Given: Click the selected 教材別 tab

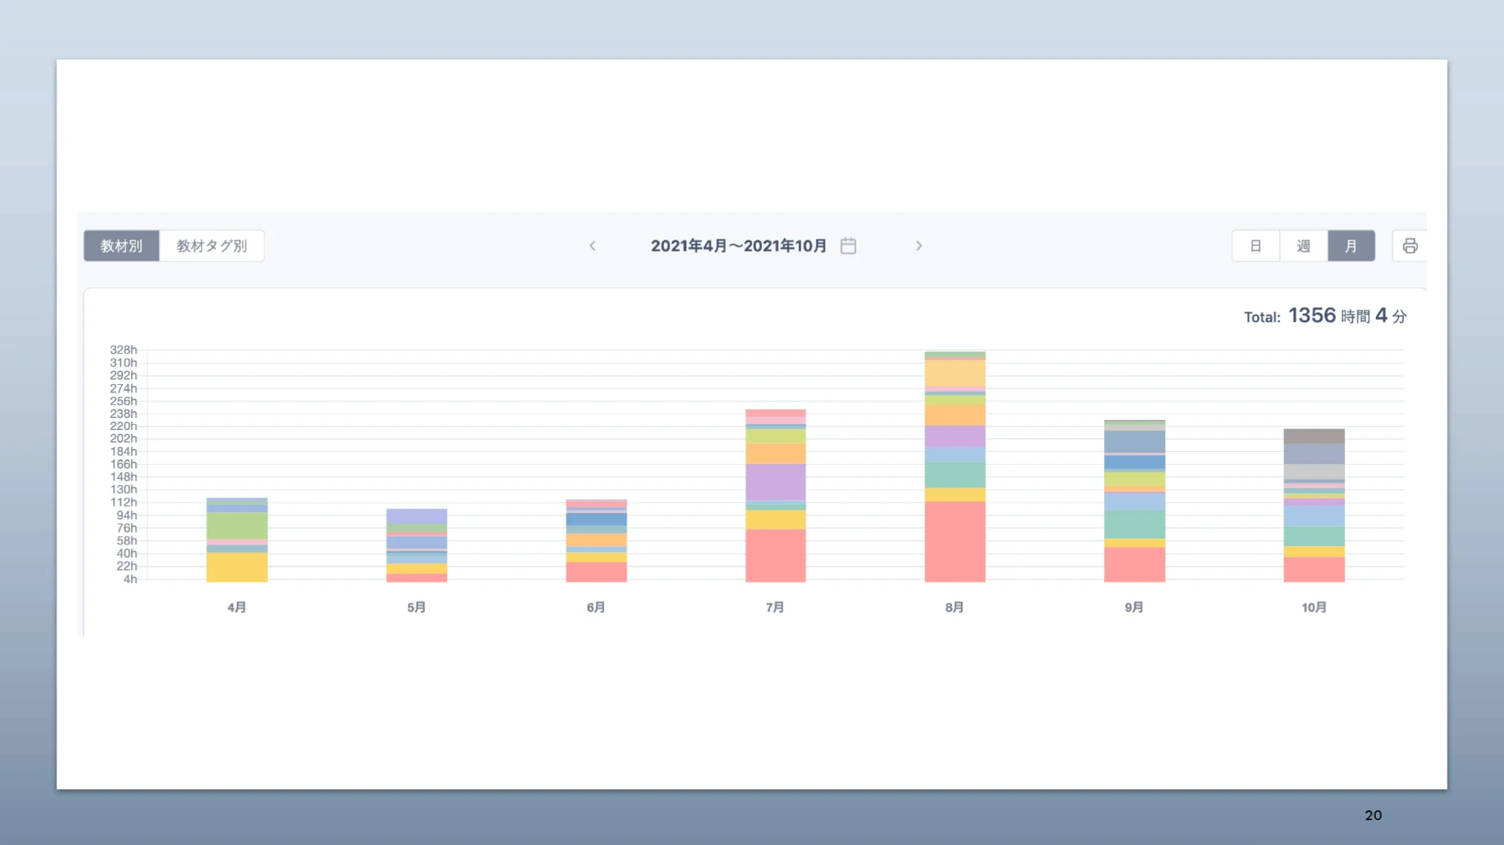Looking at the screenshot, I should 121,245.
